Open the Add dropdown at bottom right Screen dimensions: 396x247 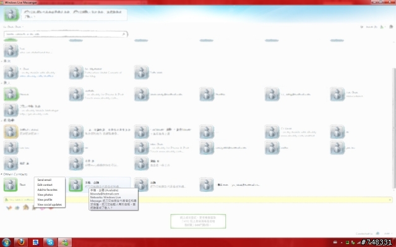pos(387,233)
